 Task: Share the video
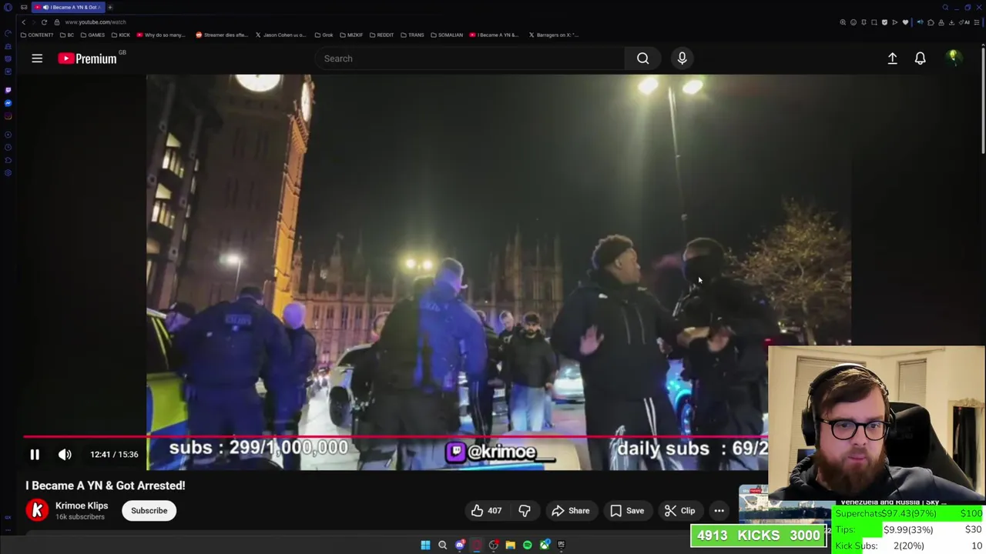571,511
